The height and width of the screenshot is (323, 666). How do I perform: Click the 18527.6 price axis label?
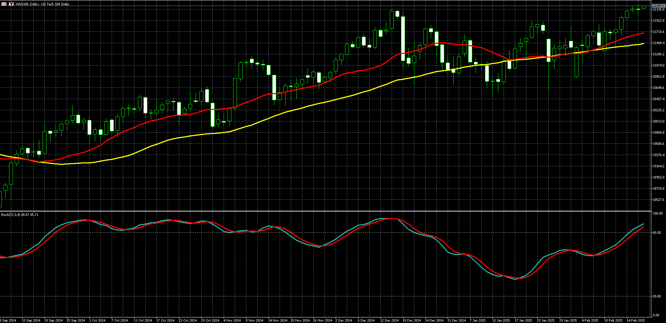pos(658,200)
